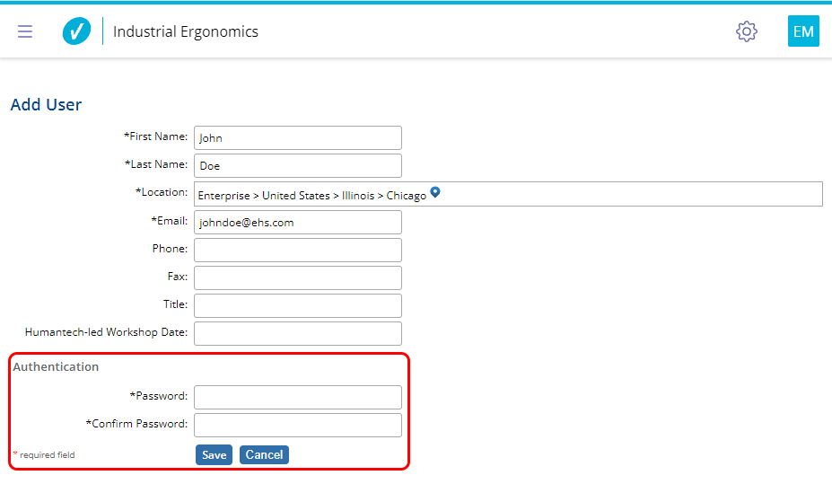Focus the Email field with johndoe@ehs.com
This screenshot has height=484, width=832.
(x=298, y=223)
